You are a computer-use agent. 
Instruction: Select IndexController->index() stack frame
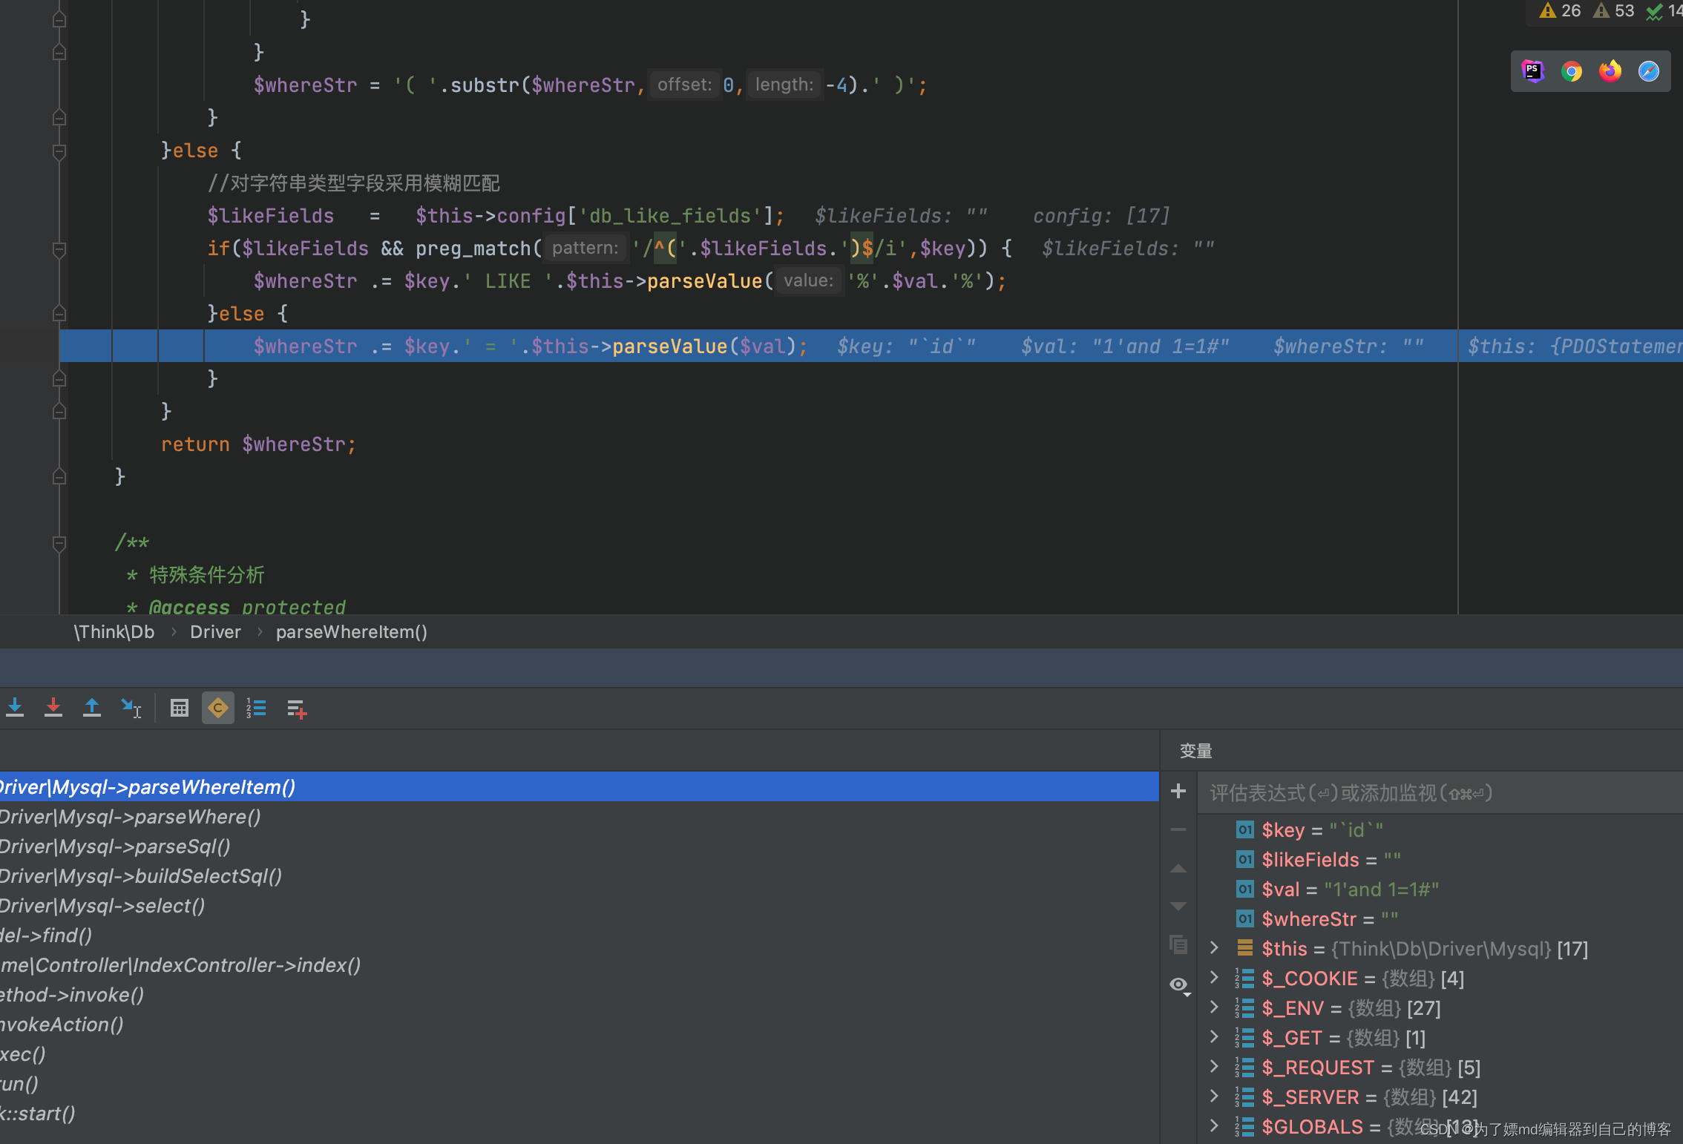(x=180, y=965)
